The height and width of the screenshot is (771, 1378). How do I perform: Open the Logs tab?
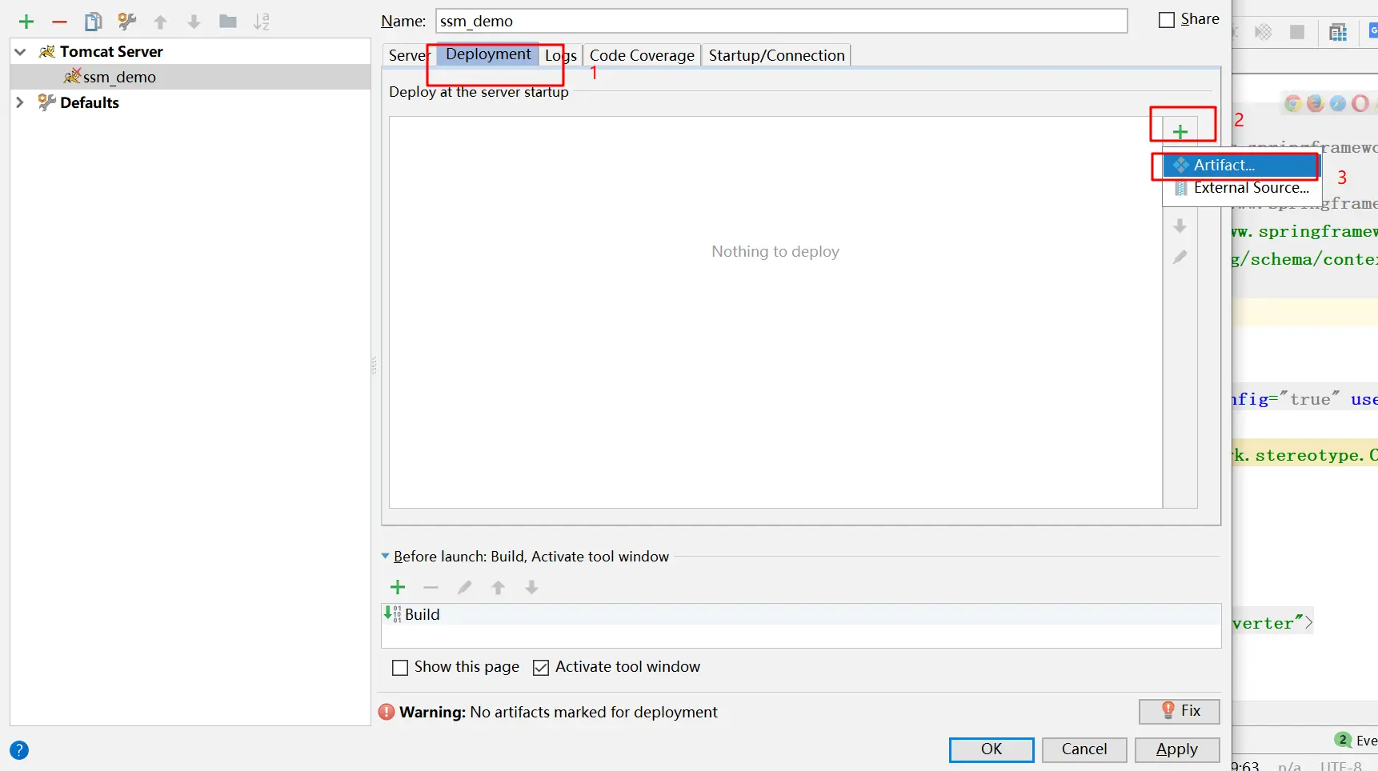click(x=561, y=55)
